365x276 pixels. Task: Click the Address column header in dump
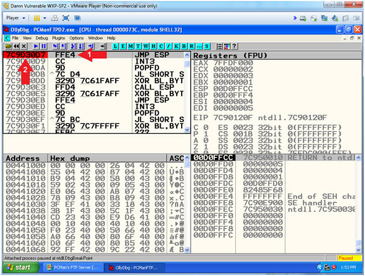[x=25, y=158]
